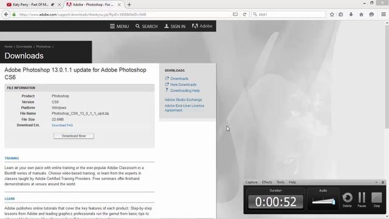Open Adobe End-User License Agreement link
The width and height of the screenshot is (389, 219).
(184, 108)
